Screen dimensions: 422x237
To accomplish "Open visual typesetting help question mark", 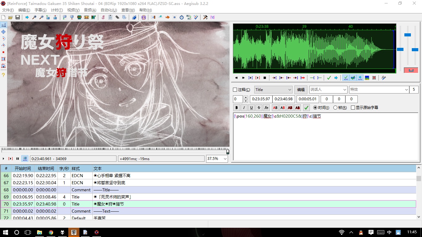I will click(x=3, y=75).
